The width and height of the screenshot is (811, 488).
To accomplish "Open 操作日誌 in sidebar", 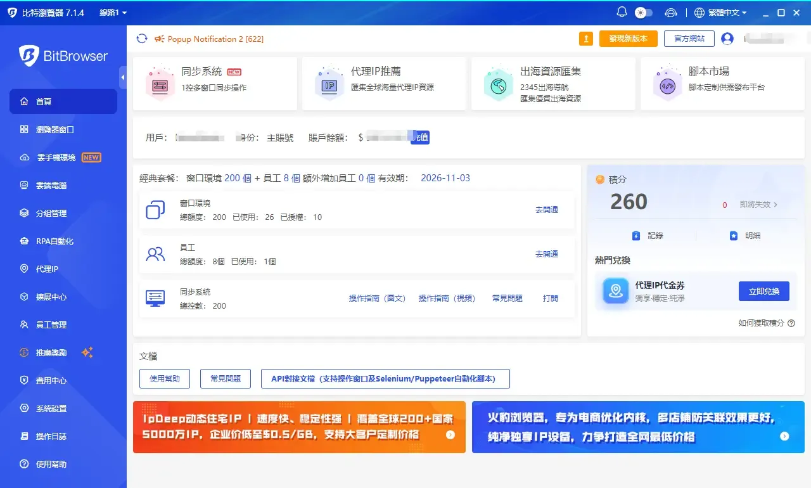I will [x=63, y=436].
